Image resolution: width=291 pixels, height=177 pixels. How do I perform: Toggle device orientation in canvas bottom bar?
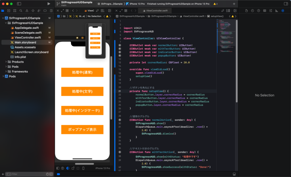pos(73,168)
